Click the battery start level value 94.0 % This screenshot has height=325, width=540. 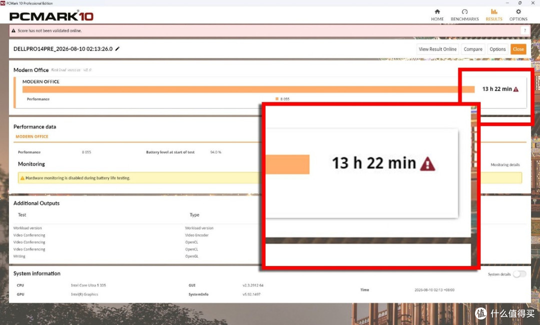(x=215, y=152)
